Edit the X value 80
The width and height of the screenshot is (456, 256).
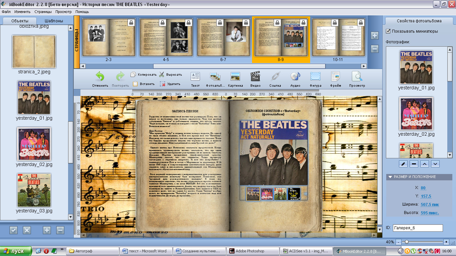click(x=423, y=188)
